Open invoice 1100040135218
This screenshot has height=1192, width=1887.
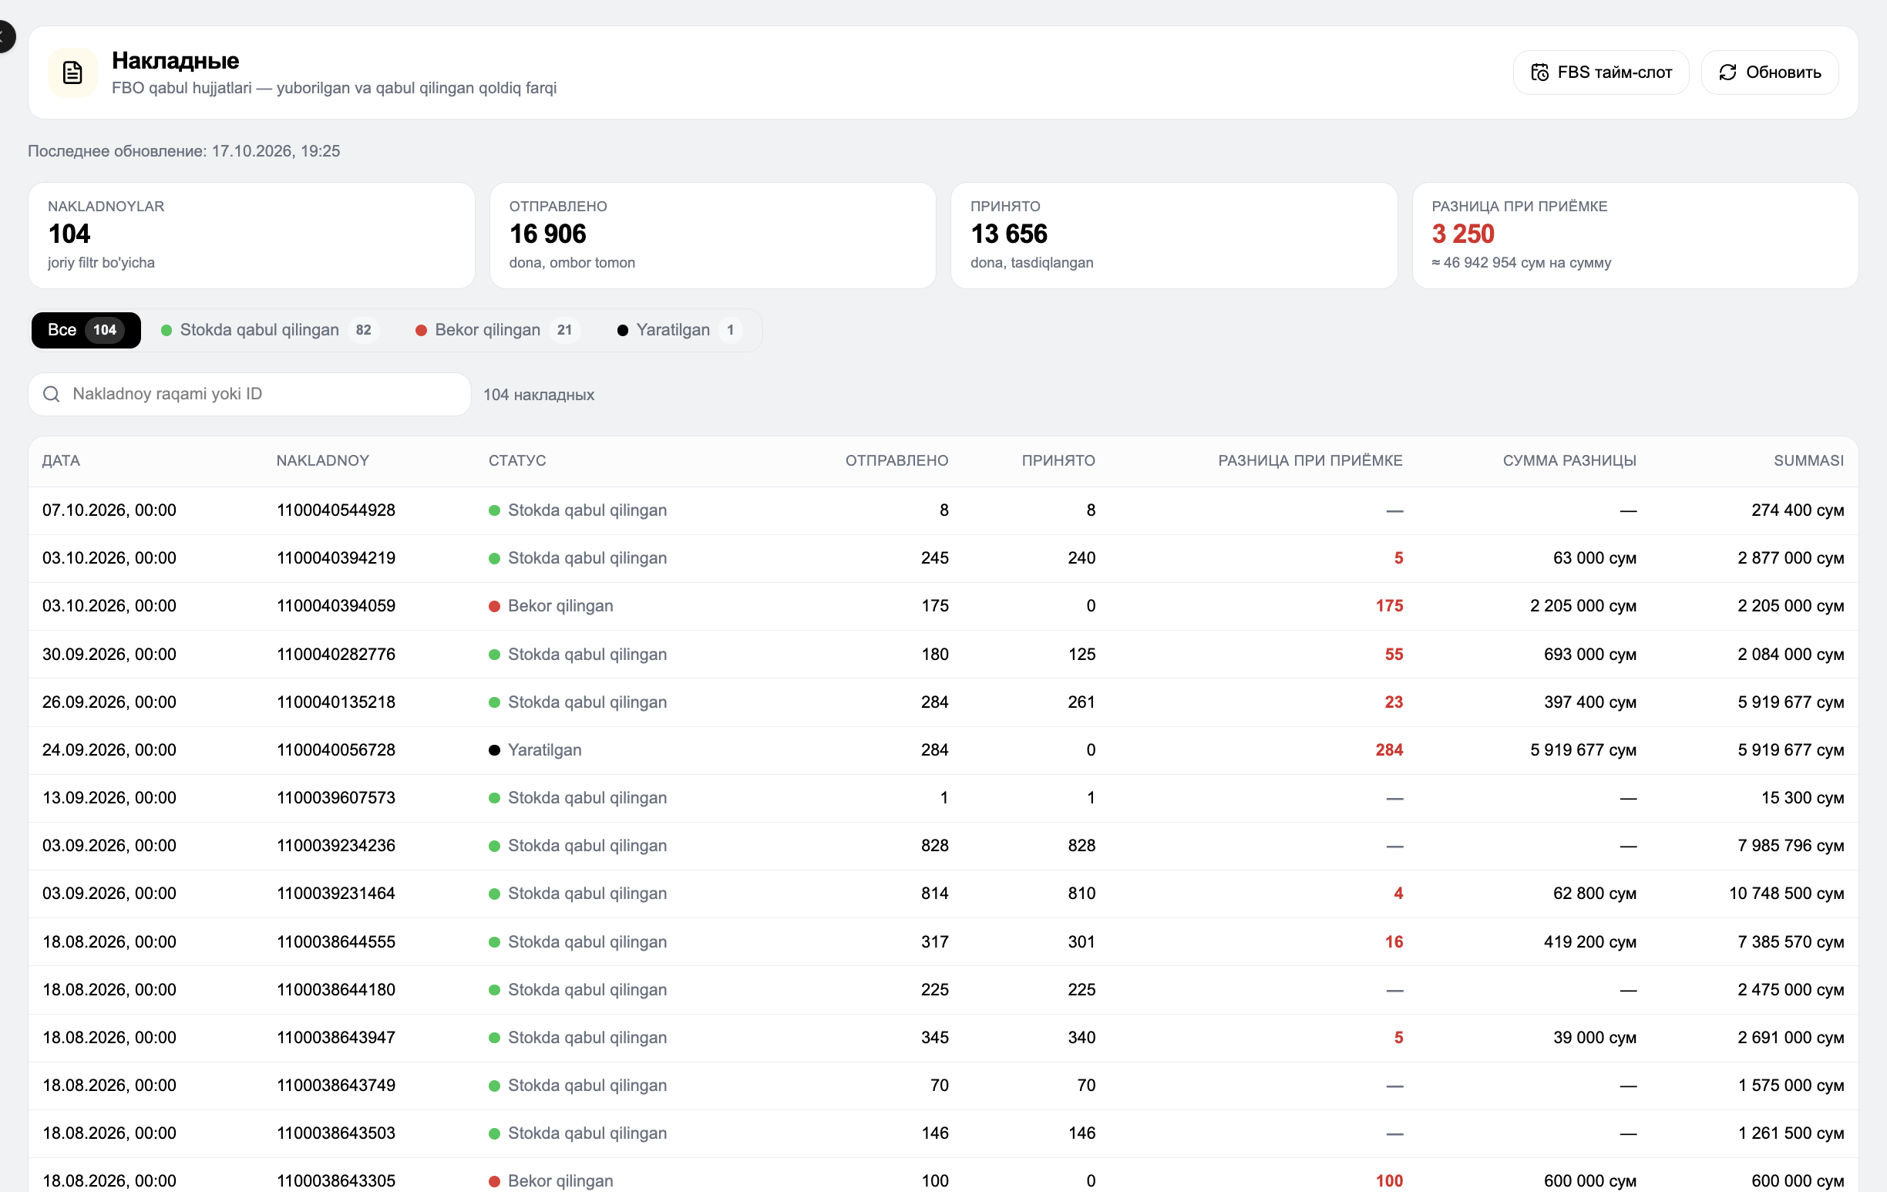(x=336, y=702)
